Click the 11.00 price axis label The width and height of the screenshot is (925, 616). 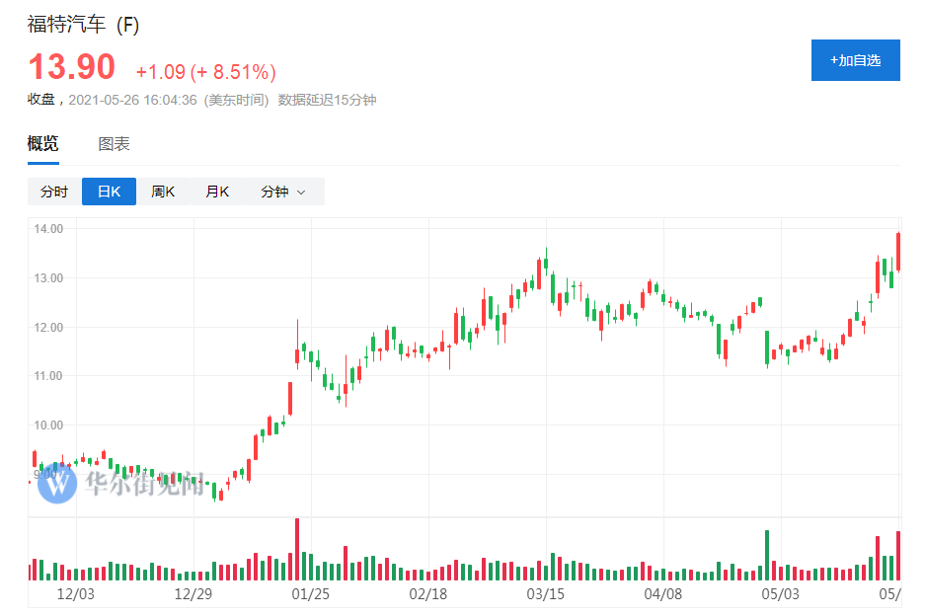[x=48, y=376]
